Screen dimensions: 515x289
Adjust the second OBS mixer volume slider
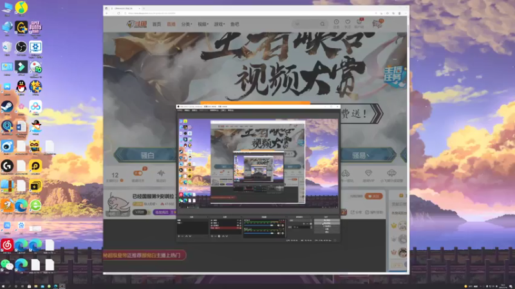pos(259,233)
